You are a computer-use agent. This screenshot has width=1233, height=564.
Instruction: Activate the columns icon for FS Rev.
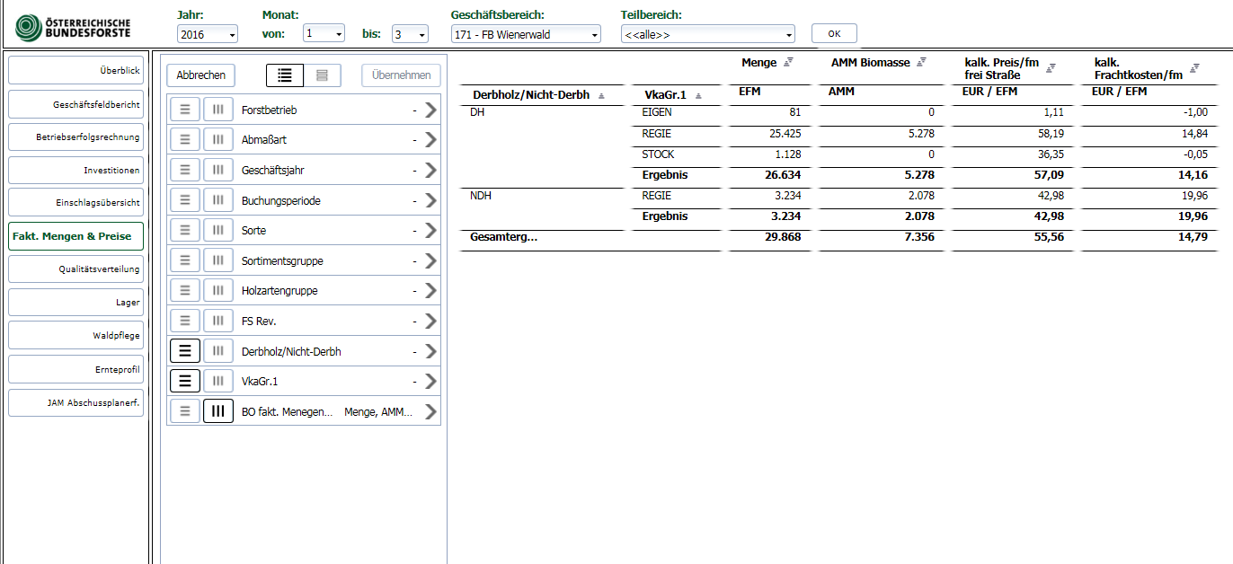(x=218, y=321)
